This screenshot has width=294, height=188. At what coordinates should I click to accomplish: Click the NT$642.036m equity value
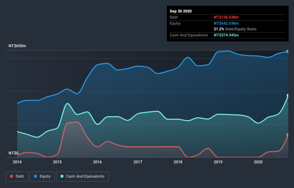[226, 23]
